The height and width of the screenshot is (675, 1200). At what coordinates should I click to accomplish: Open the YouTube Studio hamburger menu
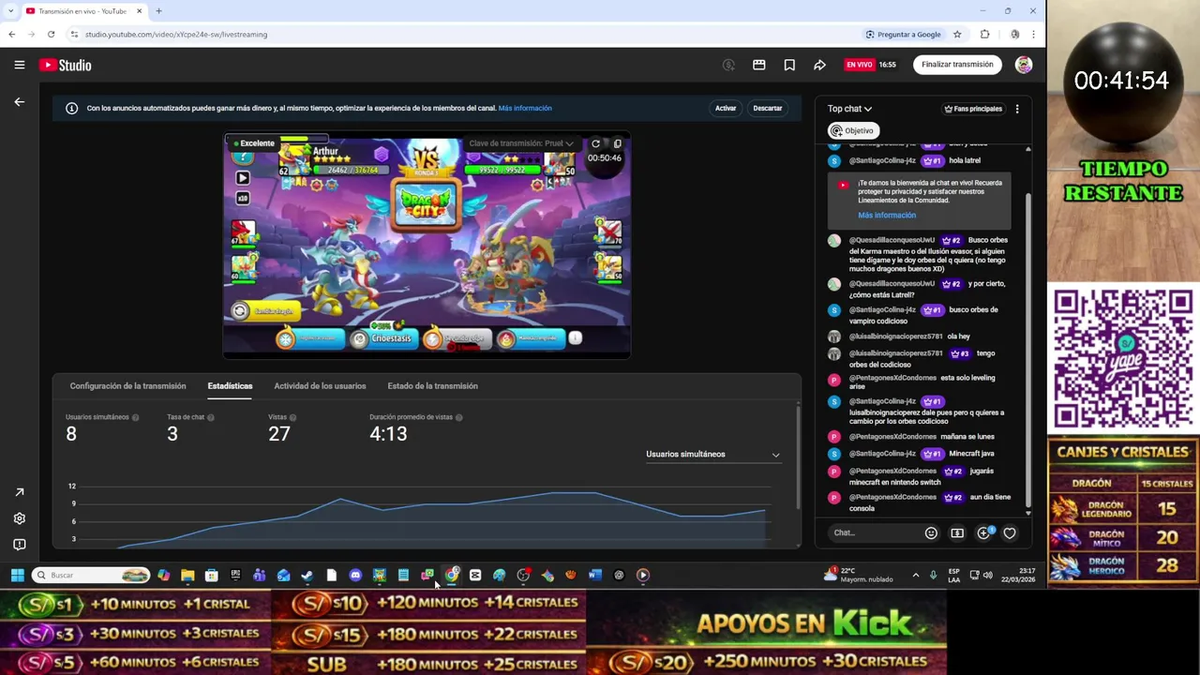point(20,65)
